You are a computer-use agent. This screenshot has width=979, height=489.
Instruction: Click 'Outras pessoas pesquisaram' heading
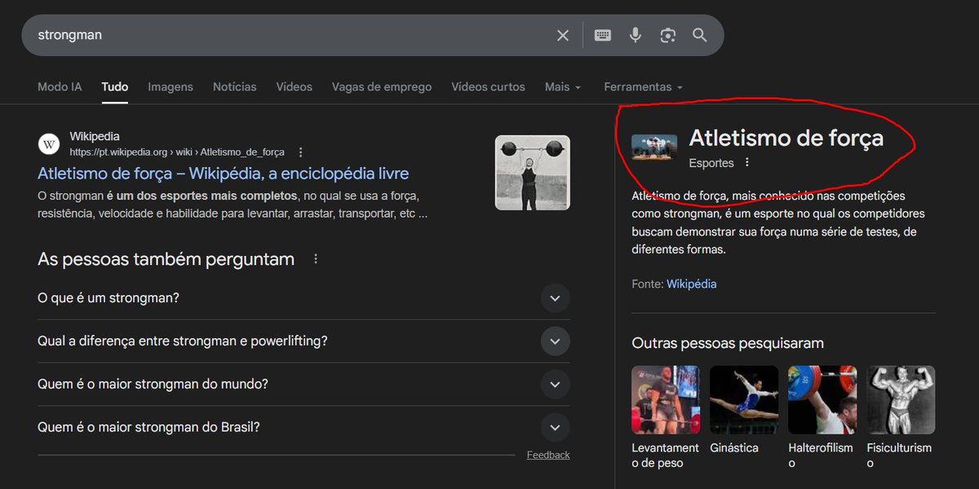728,343
